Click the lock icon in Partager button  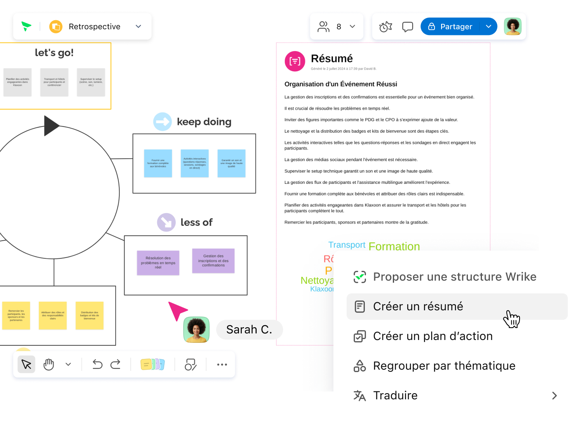(x=432, y=26)
